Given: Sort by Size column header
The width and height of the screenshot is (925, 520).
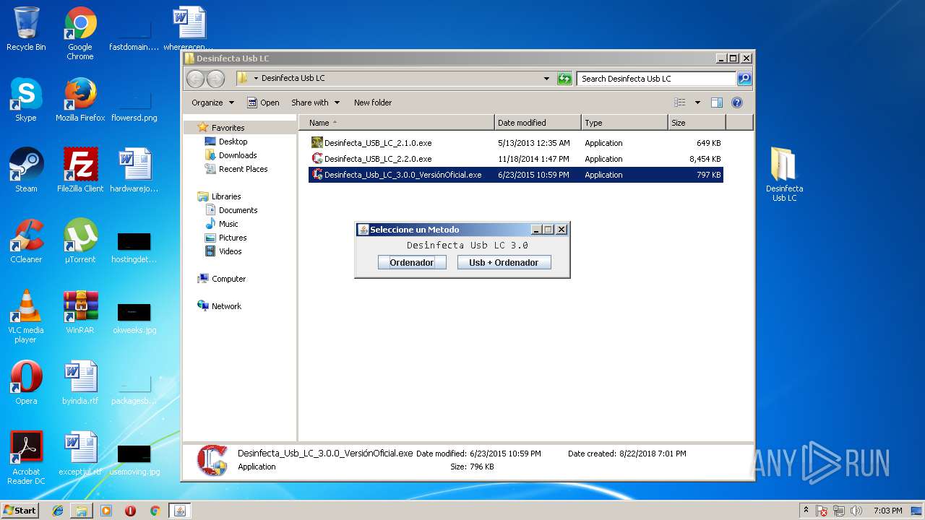Looking at the screenshot, I should pos(697,123).
